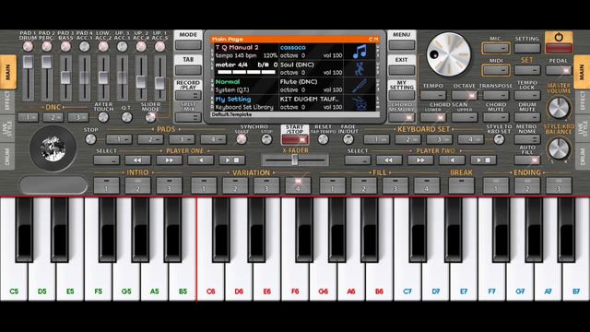Image resolution: width=590 pixels, height=332 pixels.
Task: Enable the Chord Mute button
Action: [496, 117]
